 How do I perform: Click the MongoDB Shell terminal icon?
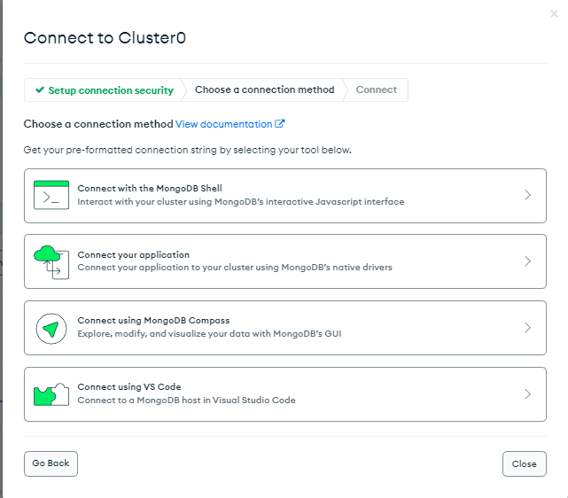coord(51,195)
